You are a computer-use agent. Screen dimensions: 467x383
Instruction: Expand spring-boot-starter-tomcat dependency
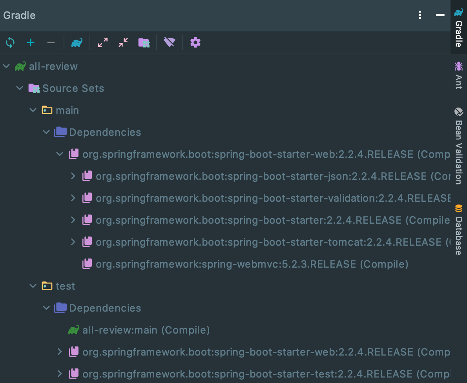pos(73,242)
